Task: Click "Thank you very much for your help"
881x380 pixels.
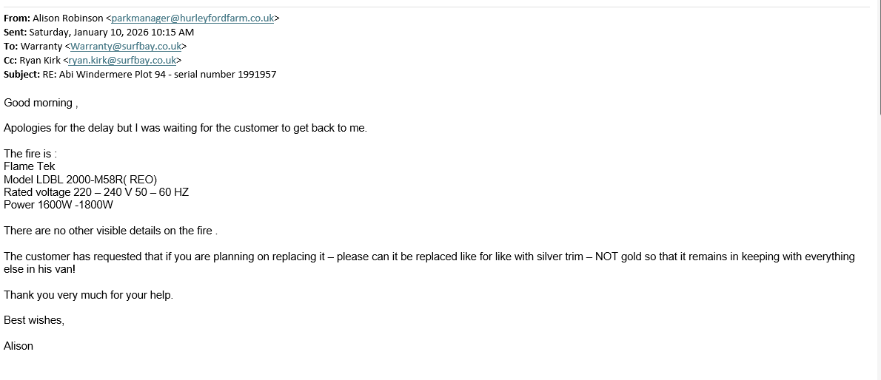Action: pyautogui.click(x=88, y=295)
